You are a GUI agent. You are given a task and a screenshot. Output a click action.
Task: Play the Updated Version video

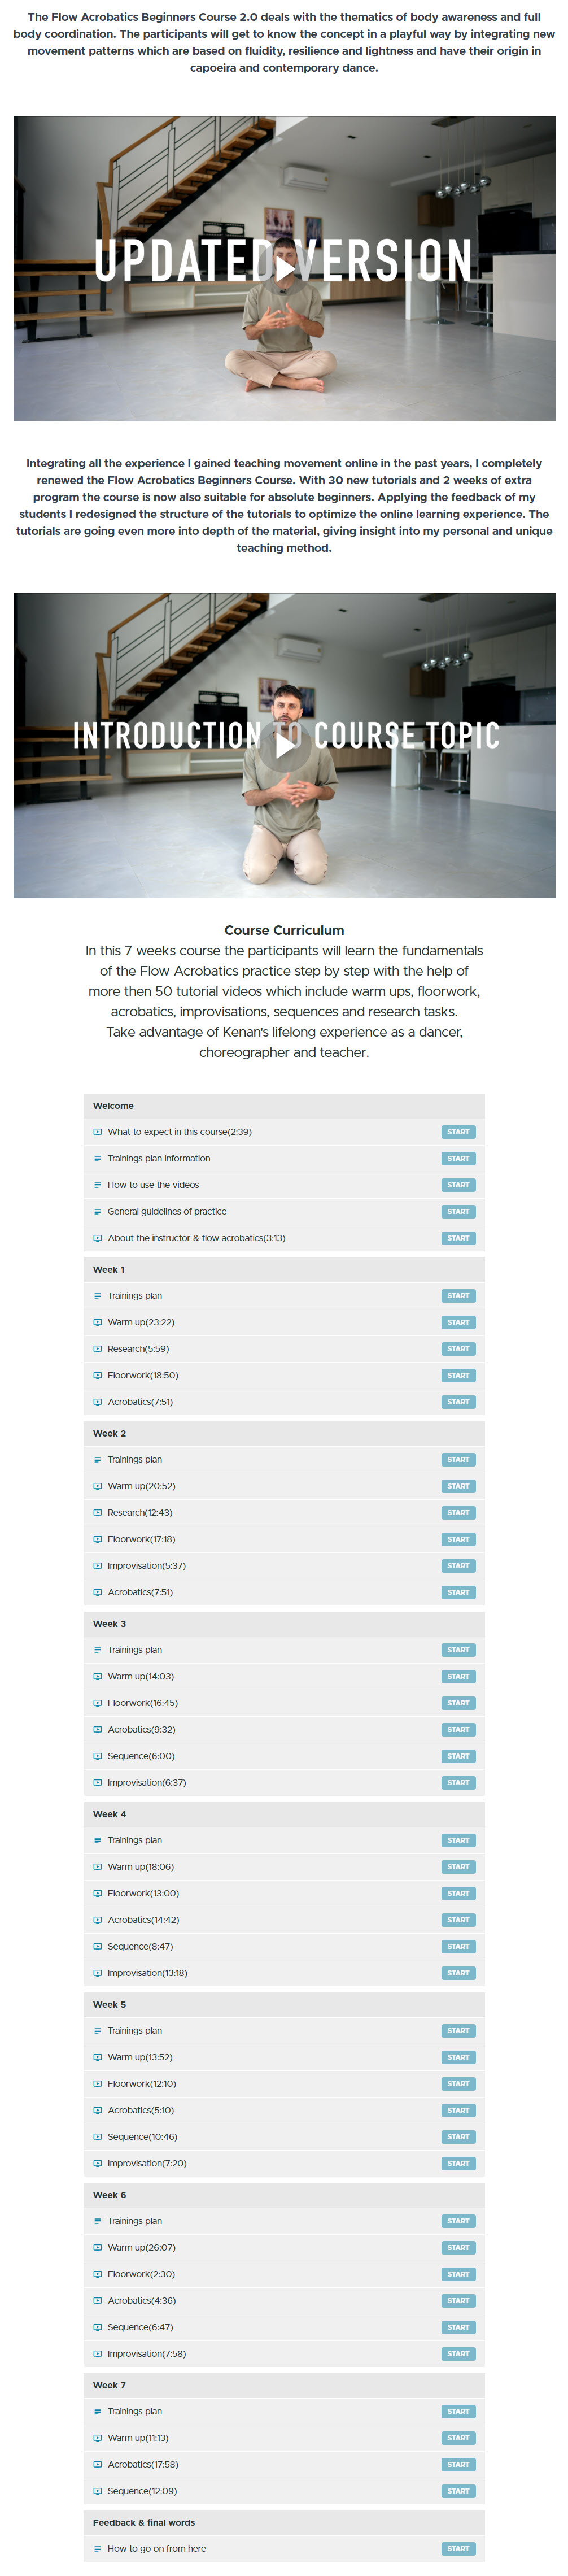[285, 268]
